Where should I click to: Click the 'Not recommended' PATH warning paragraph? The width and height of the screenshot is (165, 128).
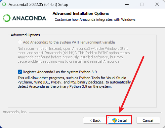[x=74, y=55]
